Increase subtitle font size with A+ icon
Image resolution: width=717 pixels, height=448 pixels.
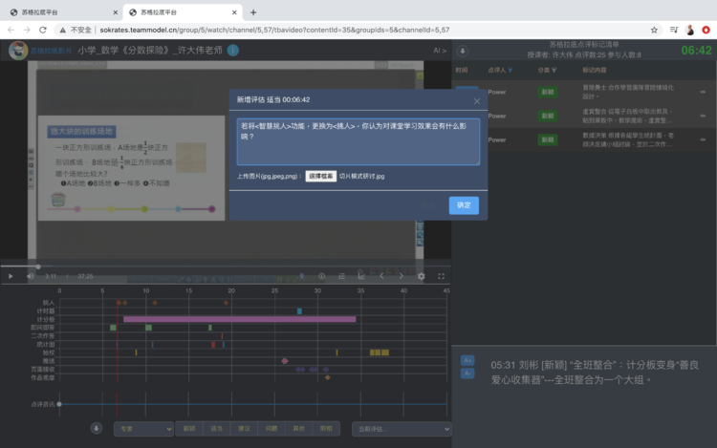click(x=467, y=360)
